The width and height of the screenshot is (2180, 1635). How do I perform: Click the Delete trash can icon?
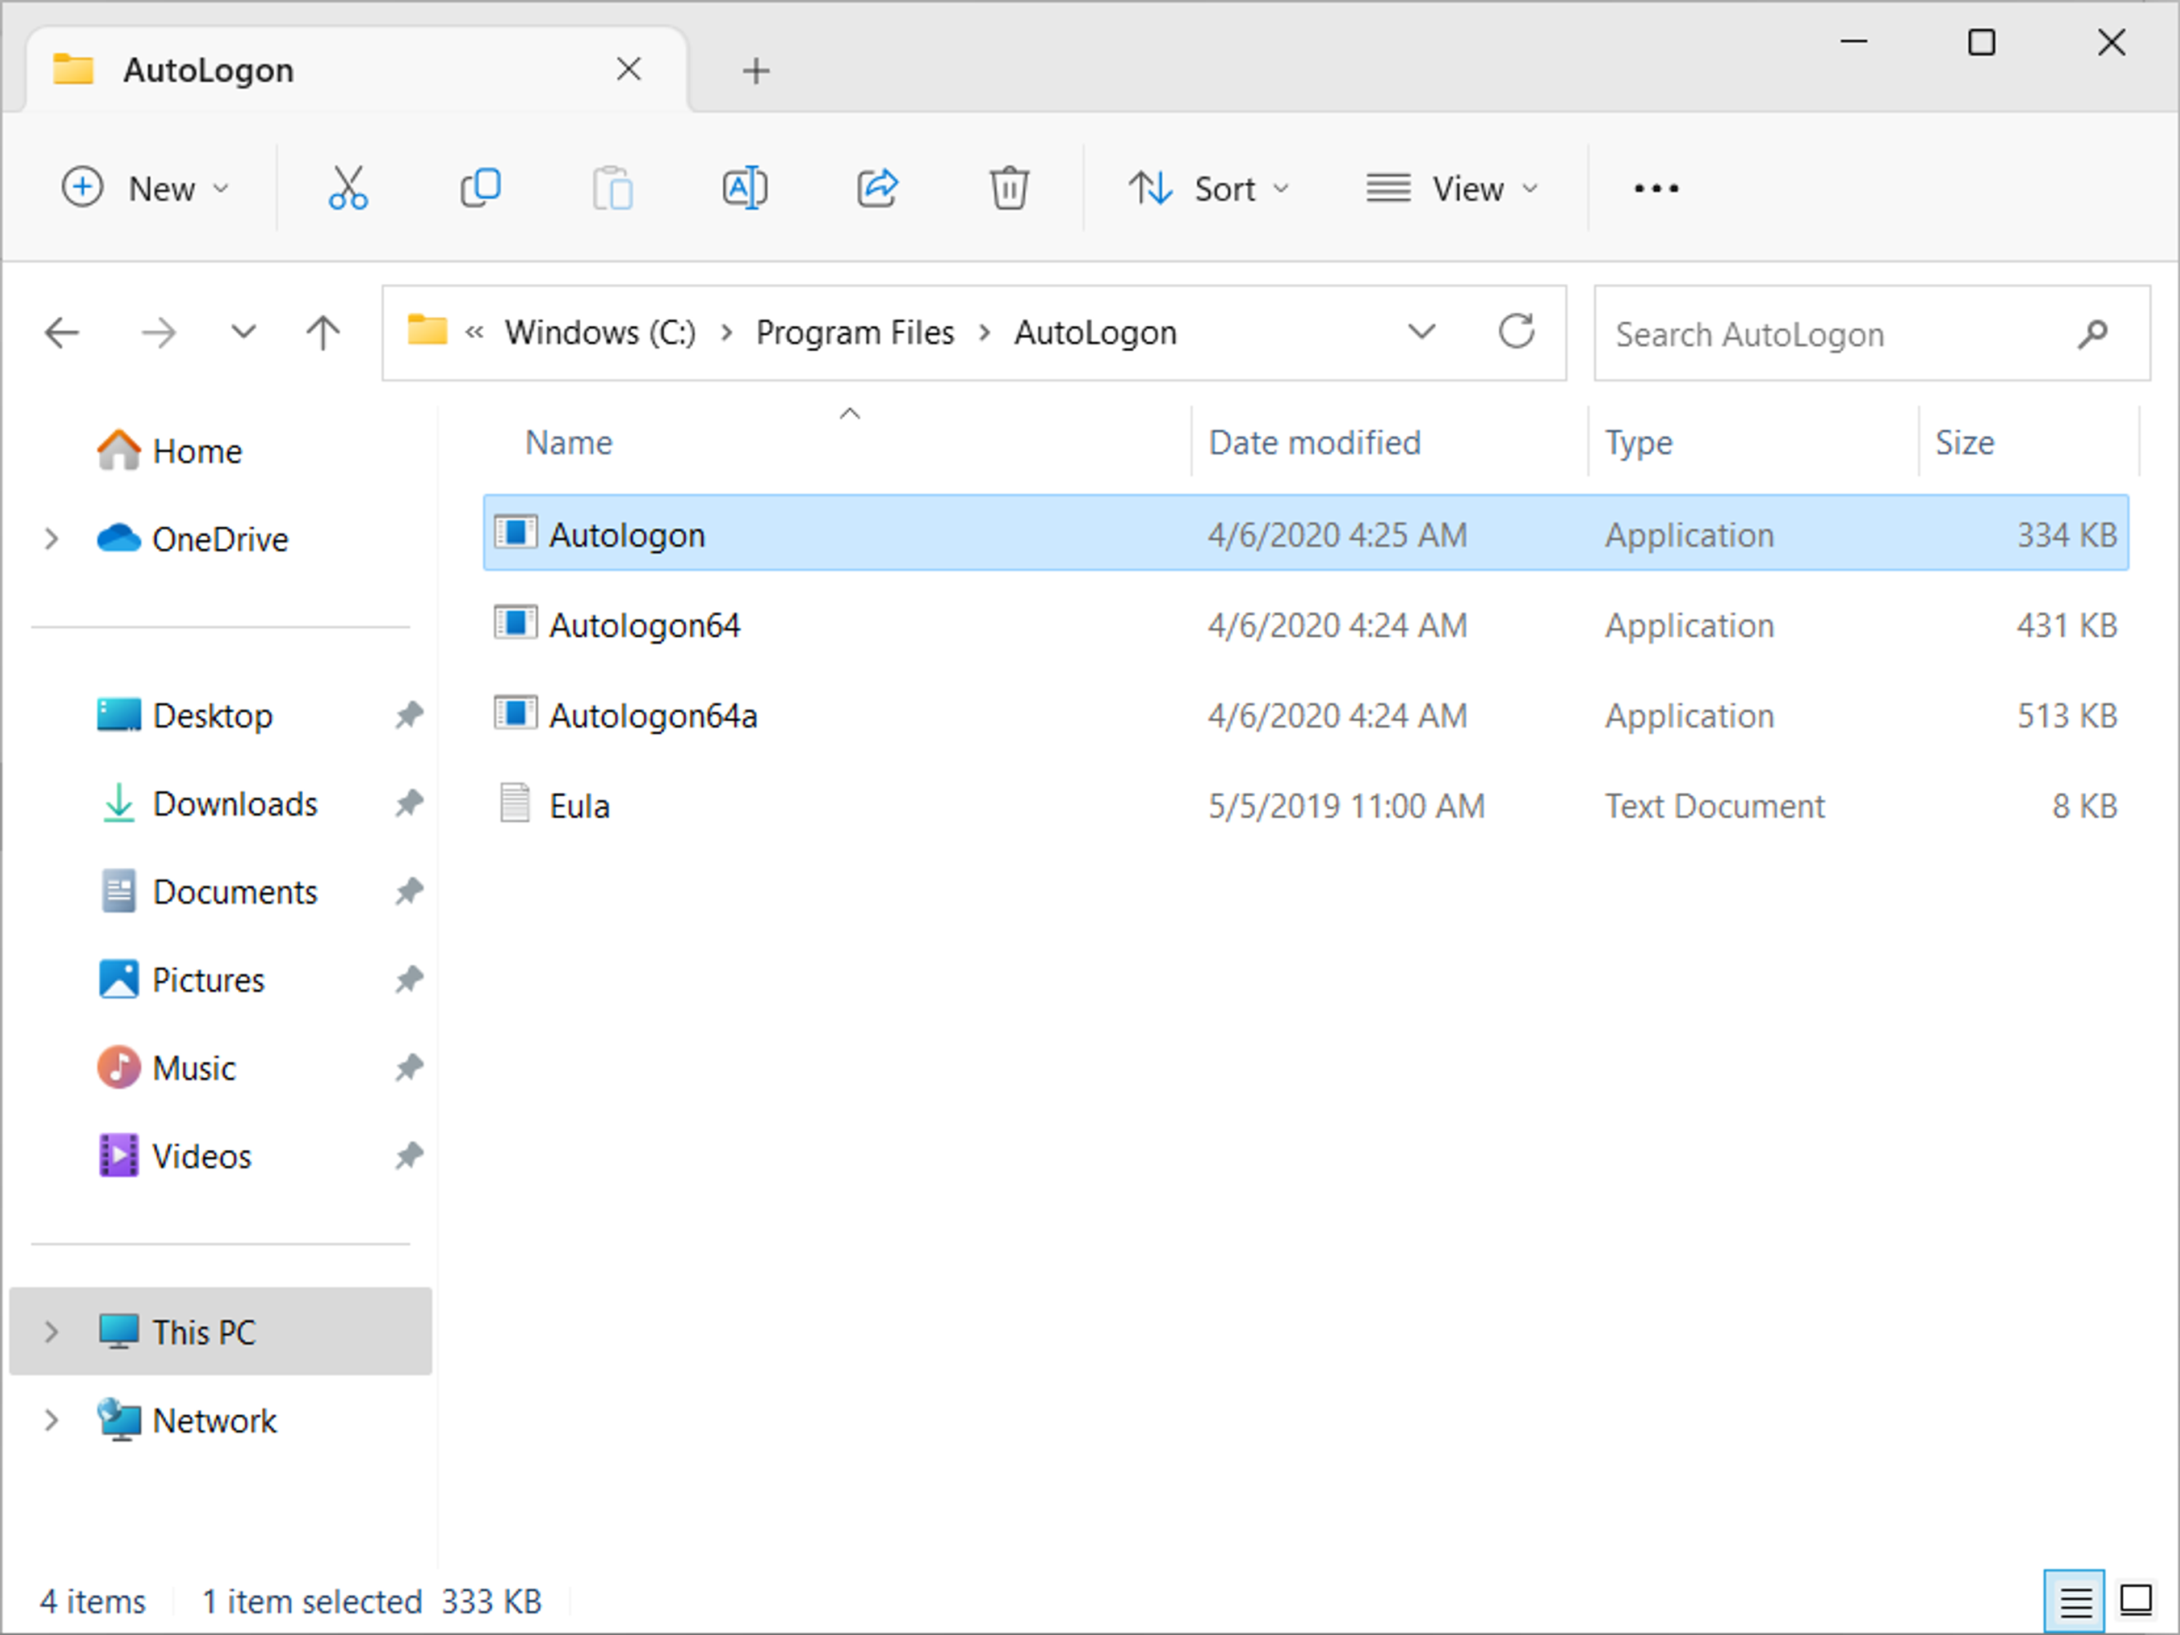click(1009, 187)
